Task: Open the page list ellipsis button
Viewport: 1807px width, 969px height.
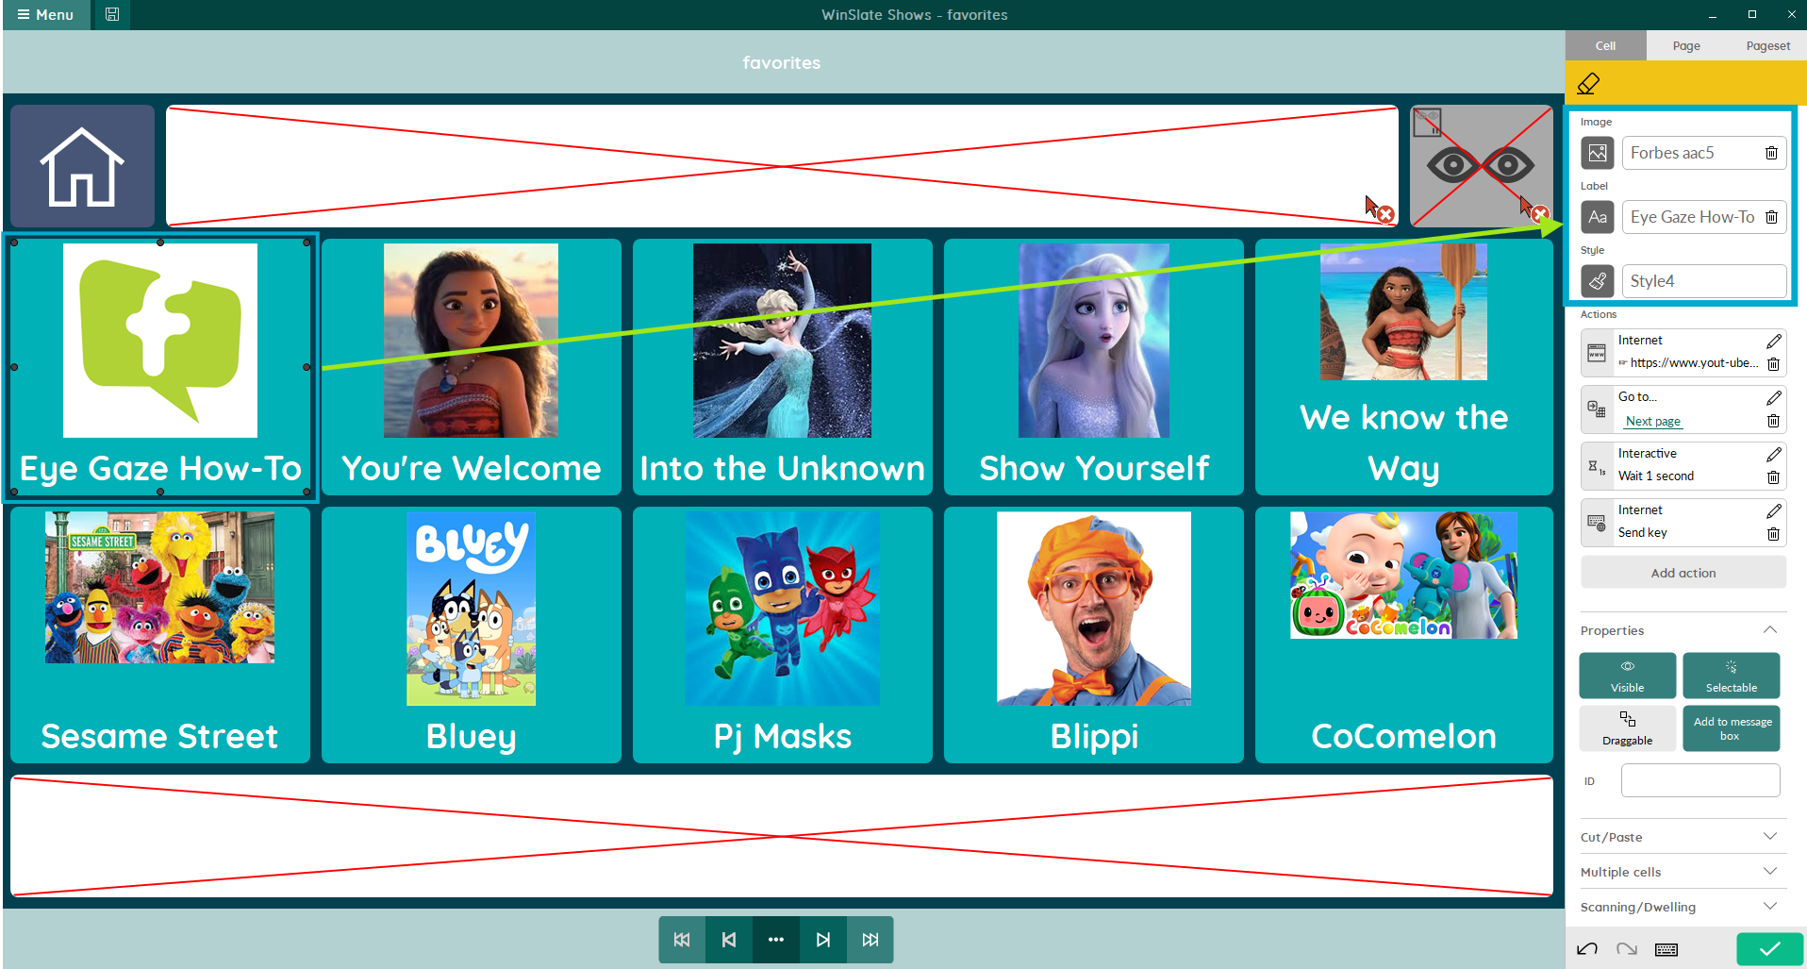Action: (x=776, y=940)
